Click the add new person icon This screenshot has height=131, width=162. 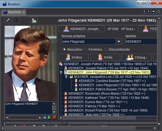pyautogui.click(x=33, y=20)
